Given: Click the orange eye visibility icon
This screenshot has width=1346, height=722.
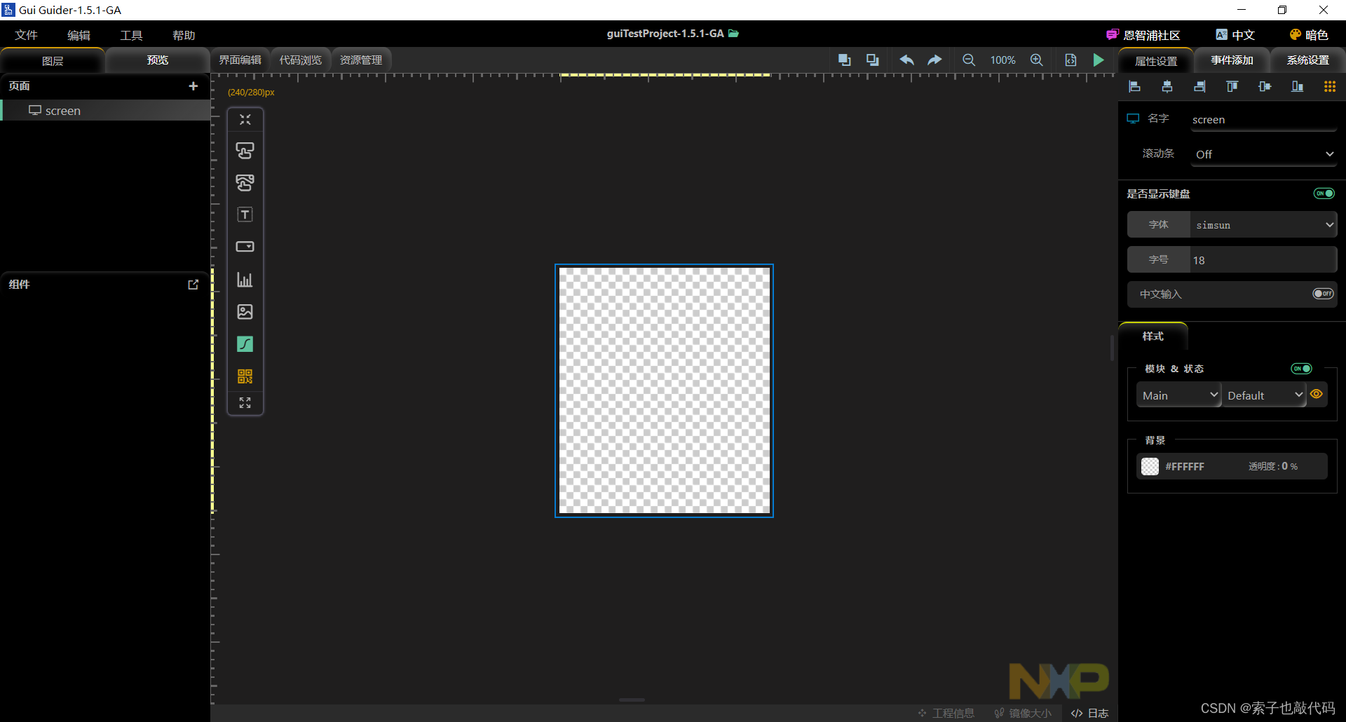Looking at the screenshot, I should coord(1317,394).
